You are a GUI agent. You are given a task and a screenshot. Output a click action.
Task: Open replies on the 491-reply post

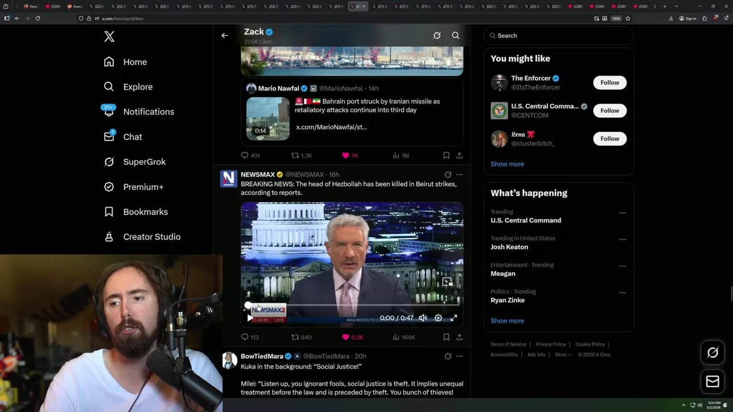tap(250, 156)
